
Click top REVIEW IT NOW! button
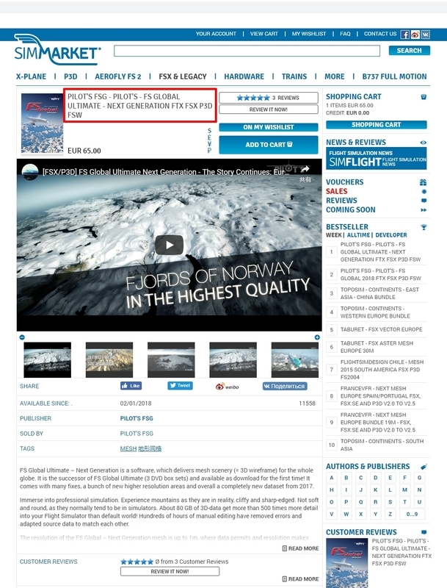pyautogui.click(x=269, y=110)
